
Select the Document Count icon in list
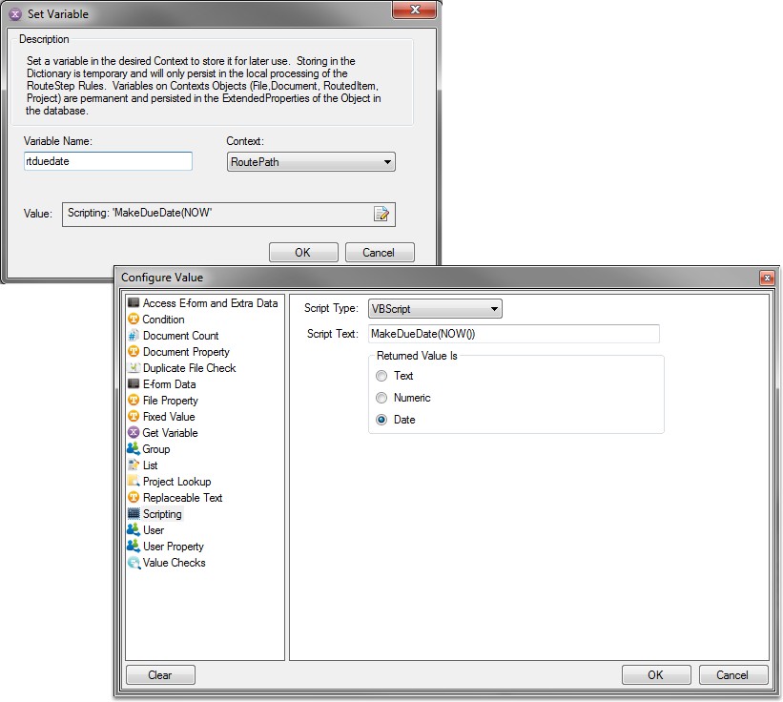134,336
